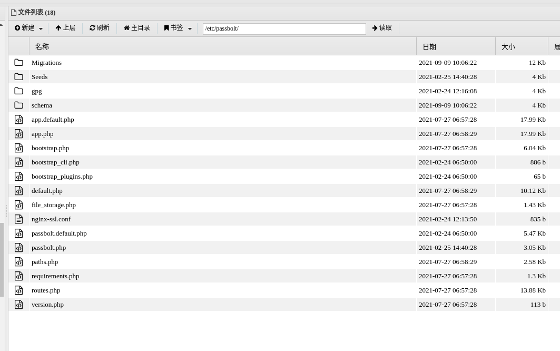Select the schema folder name
This screenshot has width=560, height=351.
click(42, 105)
